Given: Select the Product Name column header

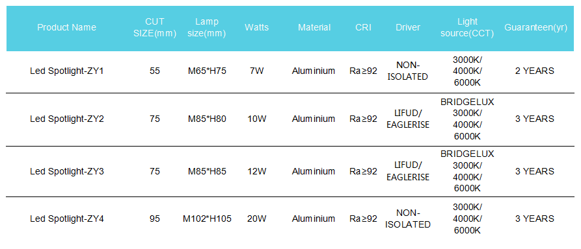Looking at the screenshot, I should tap(67, 27).
